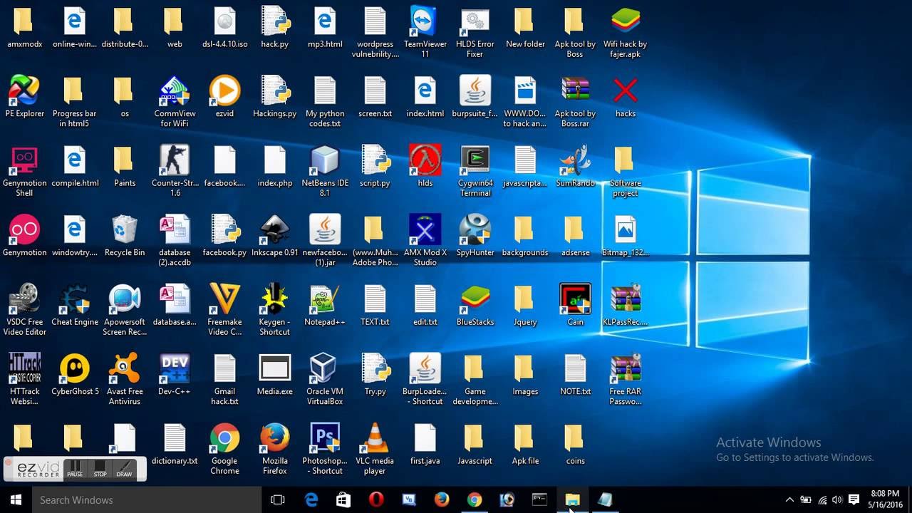Screen dimensions: 912x513
Task: Open Inkscape 0.91 shortcut
Action: pos(275,235)
